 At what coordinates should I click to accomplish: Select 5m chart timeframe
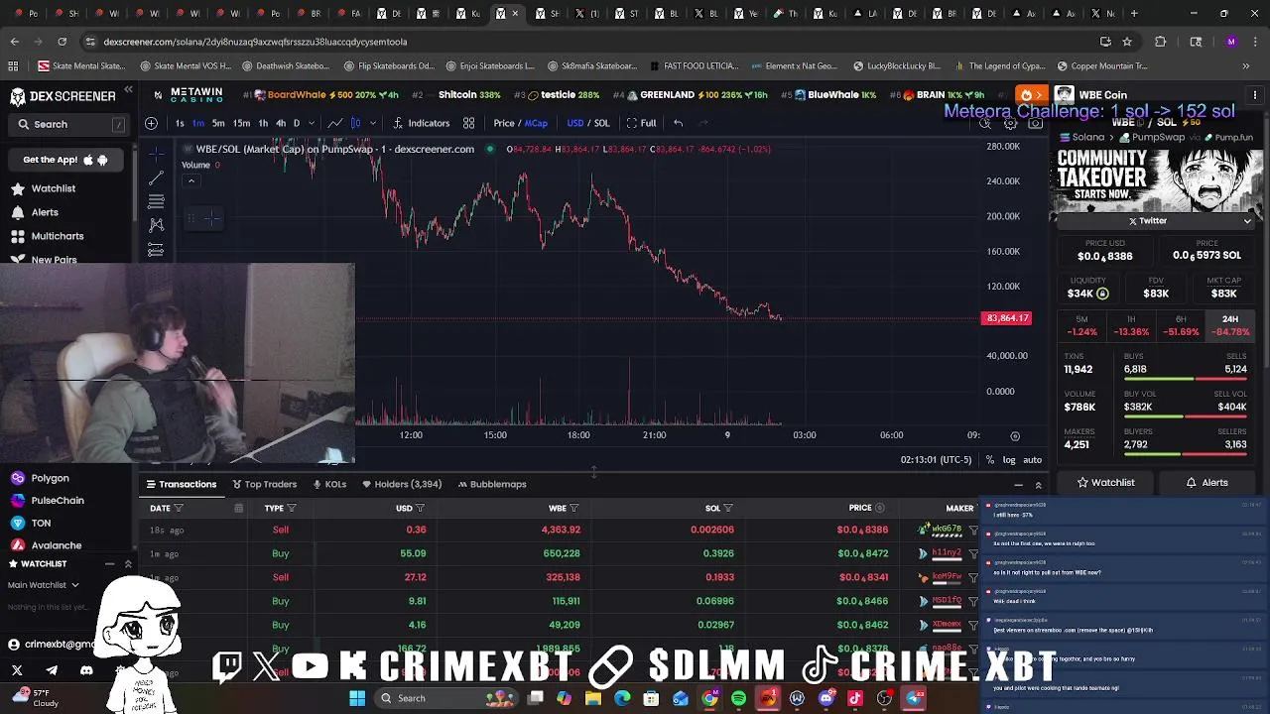tap(218, 123)
